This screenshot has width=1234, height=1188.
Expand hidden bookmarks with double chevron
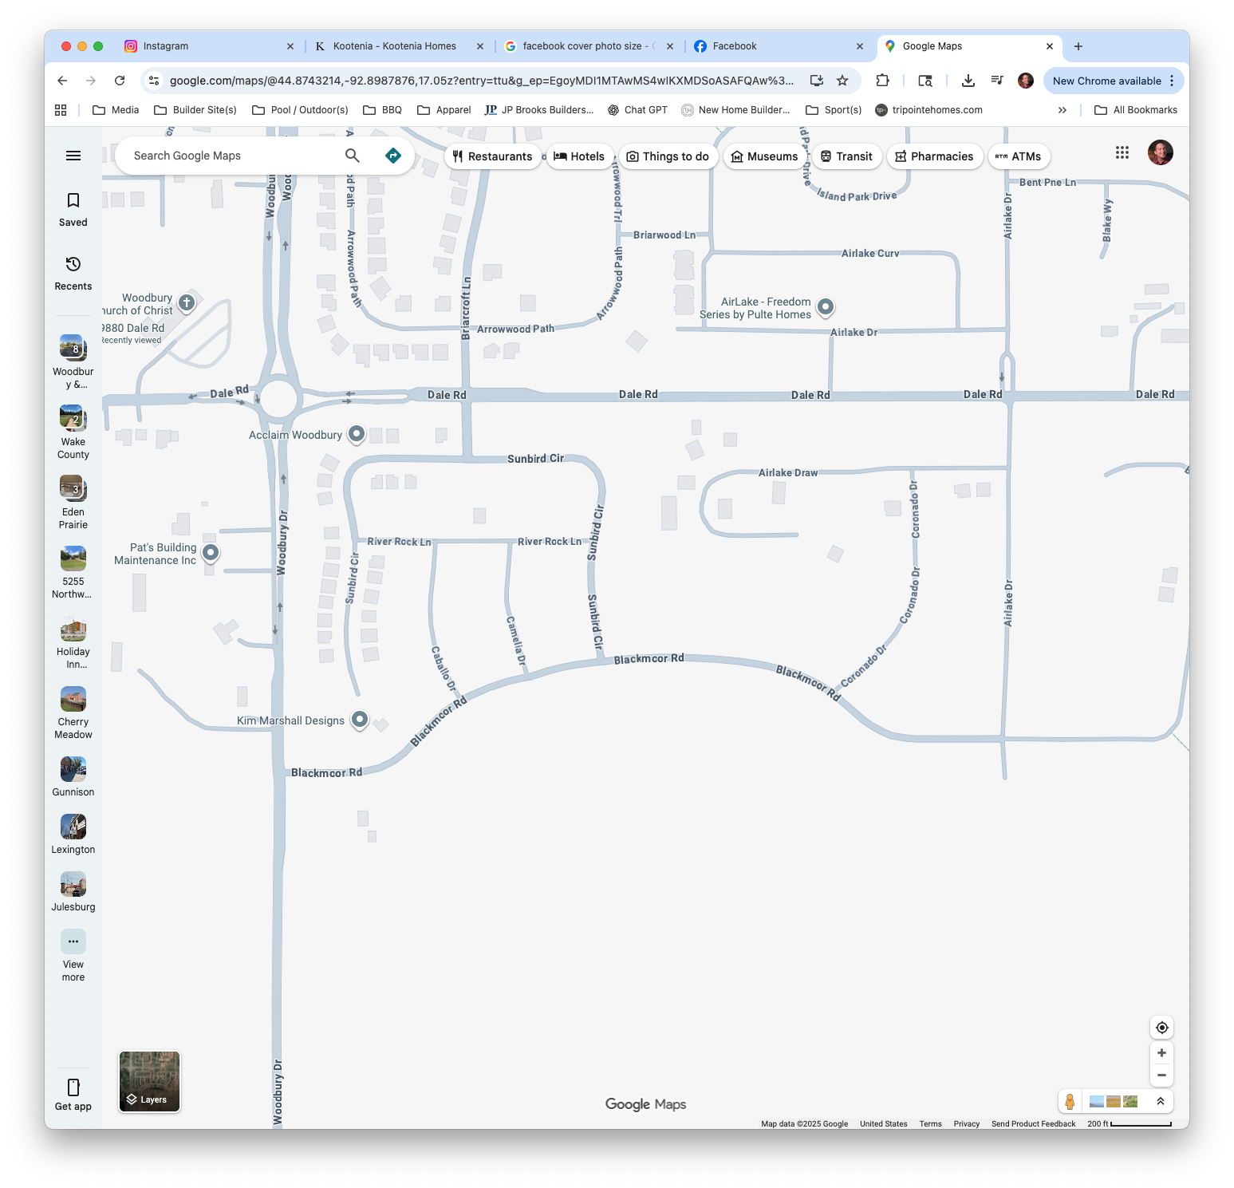1062,110
